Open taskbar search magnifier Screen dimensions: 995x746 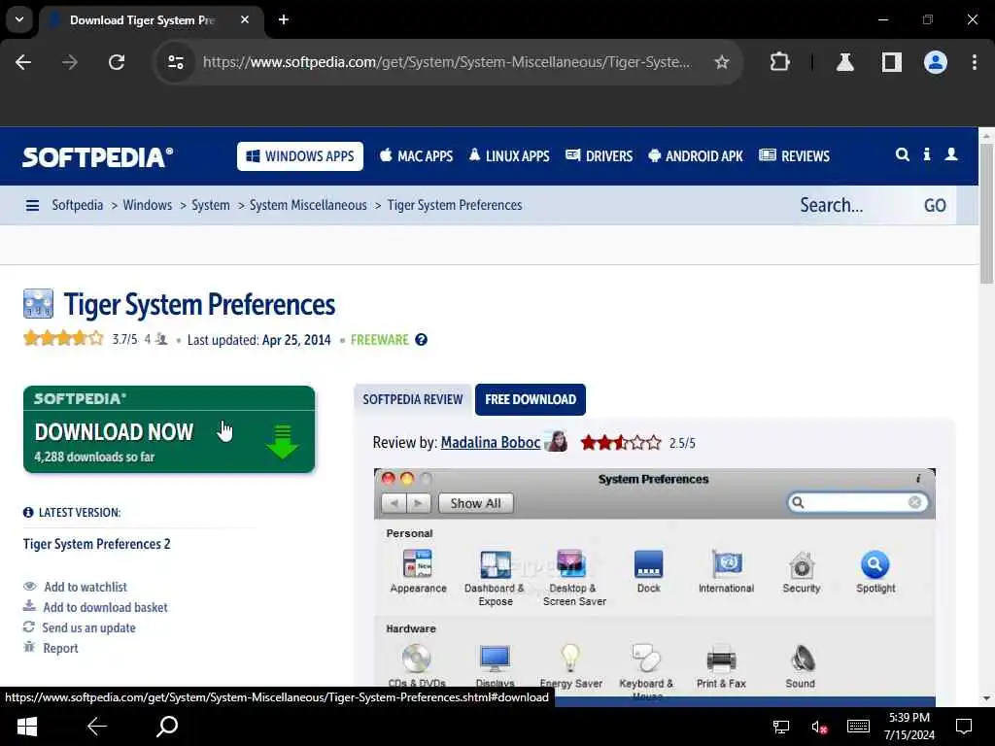(x=167, y=727)
